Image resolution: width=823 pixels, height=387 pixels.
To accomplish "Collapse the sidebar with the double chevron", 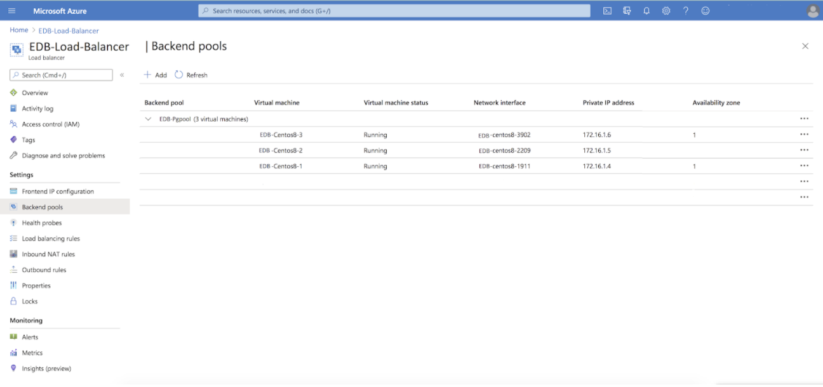I will point(122,75).
